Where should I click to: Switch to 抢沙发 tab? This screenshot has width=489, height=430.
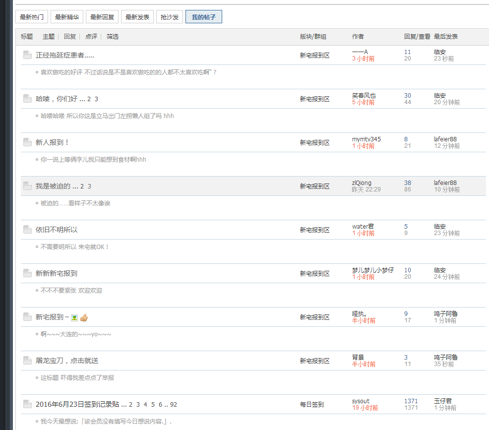click(x=169, y=17)
